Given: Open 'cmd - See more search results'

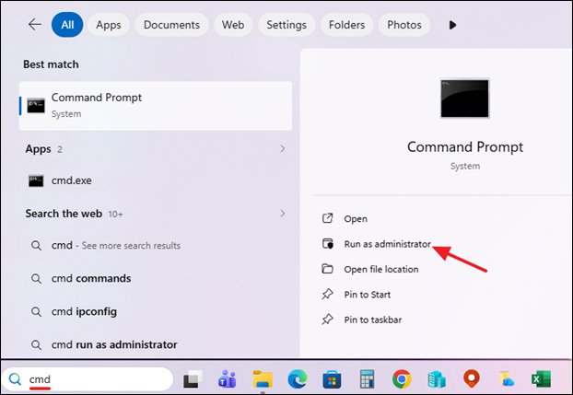Looking at the screenshot, I should click(156, 245).
